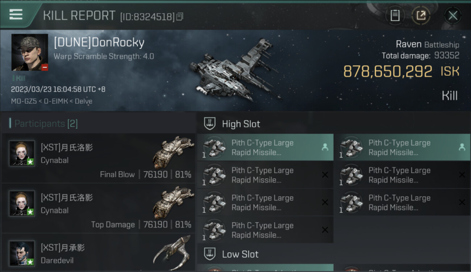Image resolution: width=471 pixels, height=272 pixels.
Task: Click the share/export icon in header
Action: tap(421, 16)
